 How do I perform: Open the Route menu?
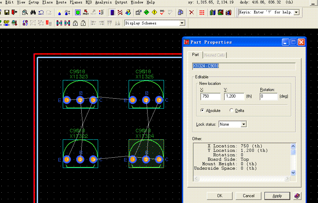point(61,2)
